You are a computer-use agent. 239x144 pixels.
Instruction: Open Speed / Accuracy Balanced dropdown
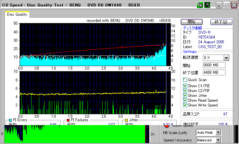click(218, 140)
